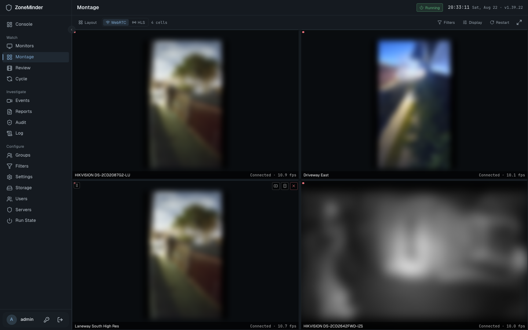Image resolution: width=528 pixels, height=330 pixels.
Task: Select the Driveway East camera feed
Action: 414,104
